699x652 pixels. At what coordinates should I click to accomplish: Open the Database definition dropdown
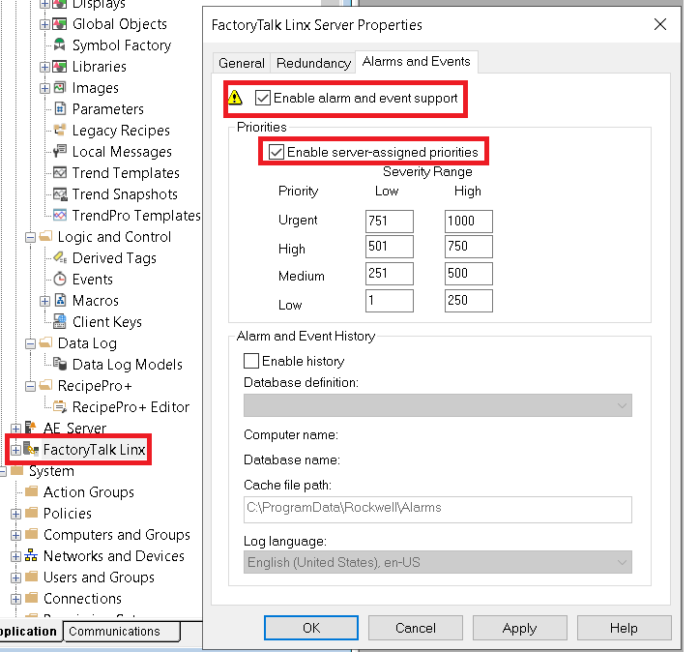pos(437,405)
